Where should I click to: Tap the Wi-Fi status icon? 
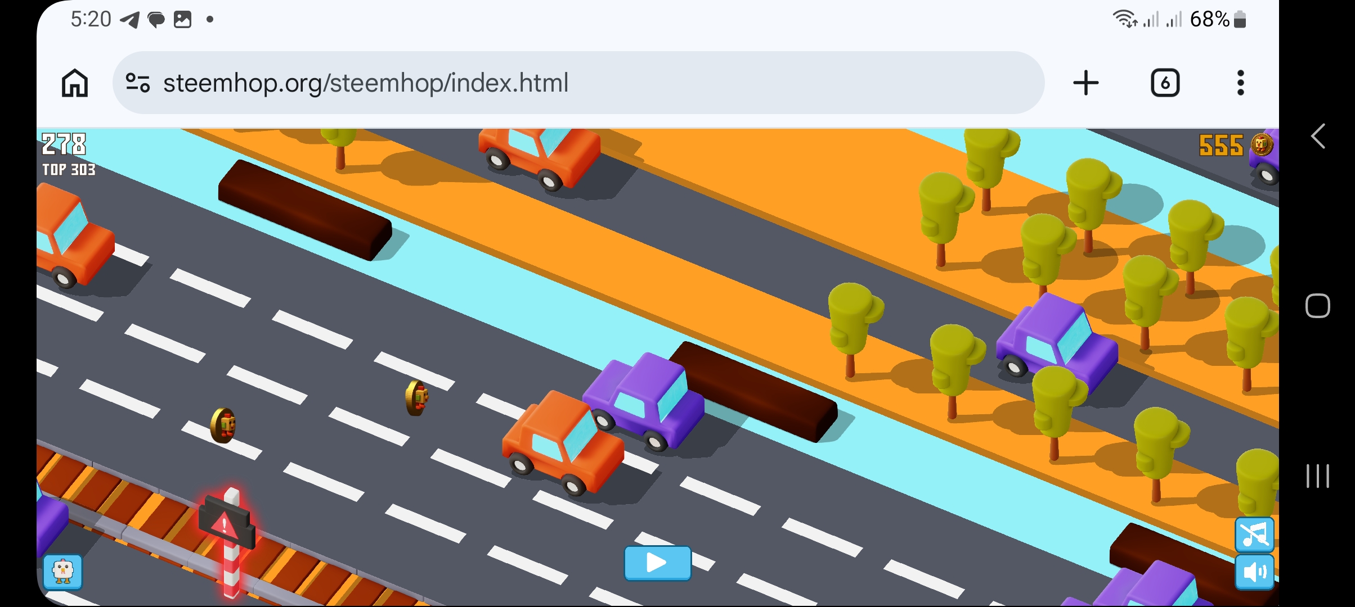tap(1125, 19)
